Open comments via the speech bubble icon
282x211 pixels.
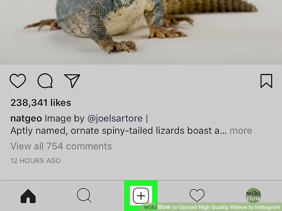pyautogui.click(x=45, y=81)
